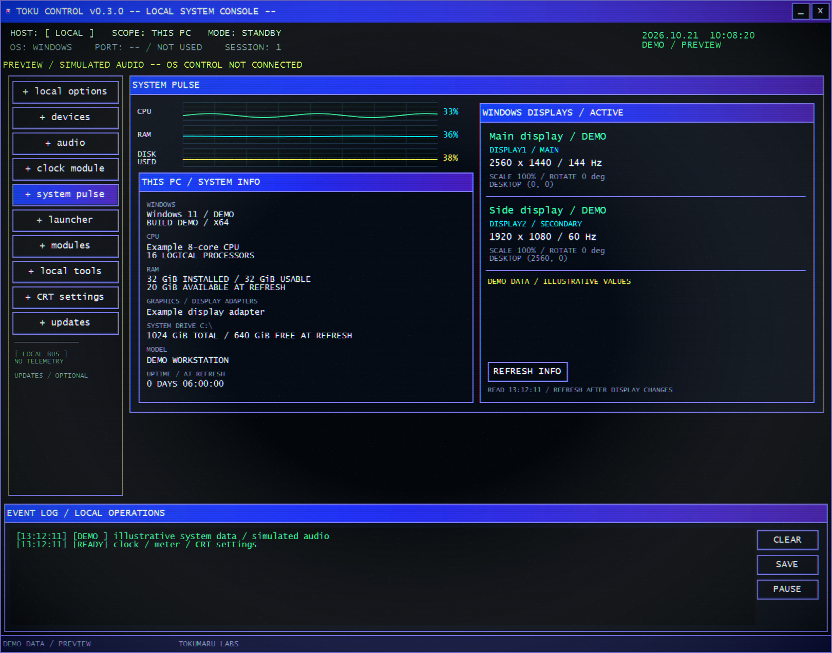The height and width of the screenshot is (653, 832).
Task: Click the 'DEMO WORKSTATION' model text
Action: pos(187,360)
